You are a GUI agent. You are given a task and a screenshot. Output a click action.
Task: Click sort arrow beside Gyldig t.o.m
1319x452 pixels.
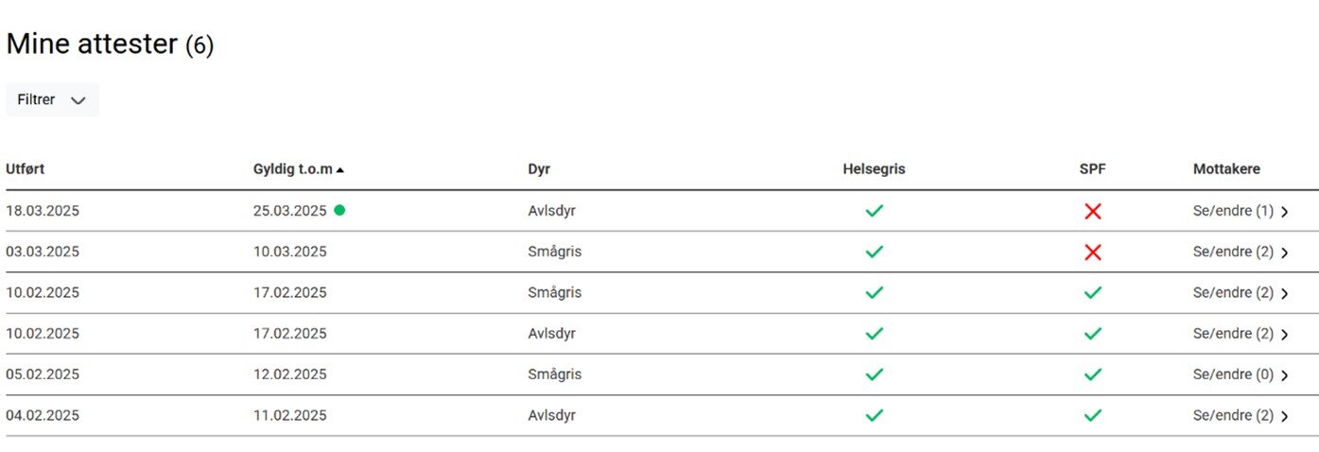[x=340, y=170]
